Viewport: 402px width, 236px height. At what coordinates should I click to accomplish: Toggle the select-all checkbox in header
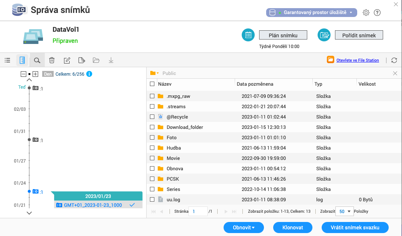tap(152, 84)
